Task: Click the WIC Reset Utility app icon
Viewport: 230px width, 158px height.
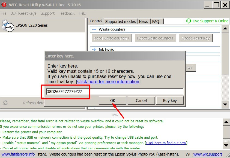Action: click(4, 5)
